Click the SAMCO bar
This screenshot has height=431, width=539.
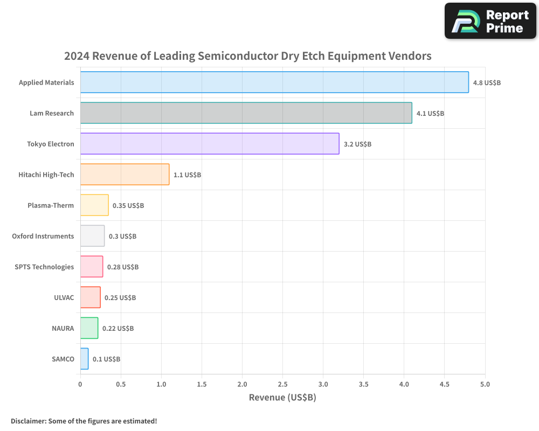tap(84, 359)
